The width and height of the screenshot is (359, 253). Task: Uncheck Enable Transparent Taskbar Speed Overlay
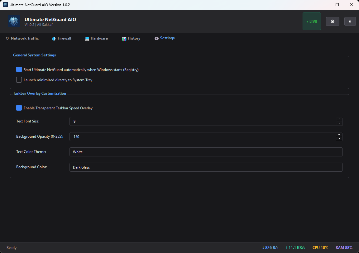(x=19, y=108)
